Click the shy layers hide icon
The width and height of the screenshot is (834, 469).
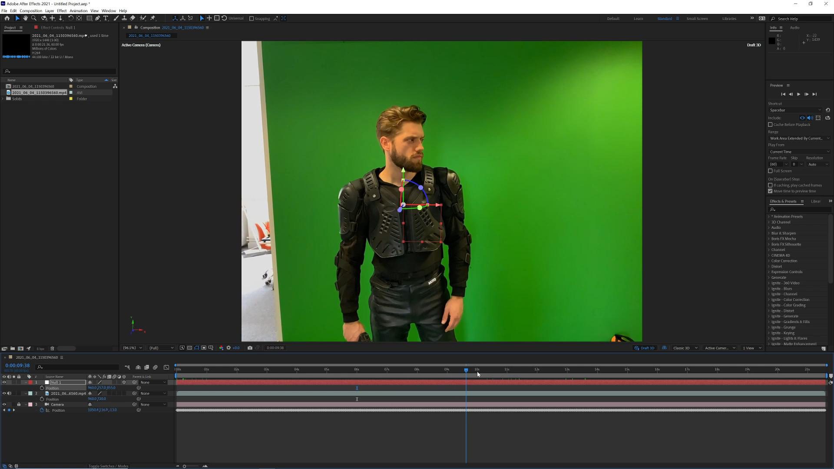click(x=138, y=367)
